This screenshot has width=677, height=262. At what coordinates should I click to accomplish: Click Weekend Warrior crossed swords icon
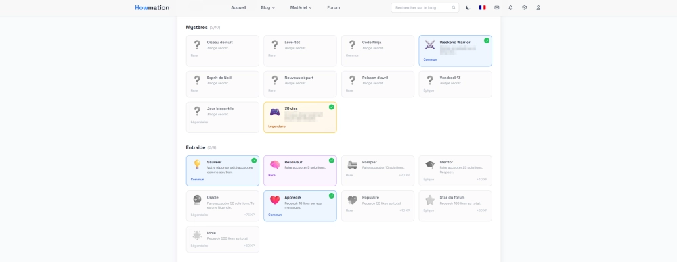[430, 45]
